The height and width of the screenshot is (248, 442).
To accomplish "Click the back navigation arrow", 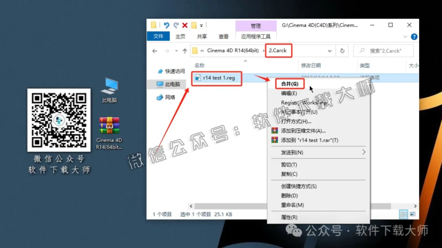I will [155, 51].
